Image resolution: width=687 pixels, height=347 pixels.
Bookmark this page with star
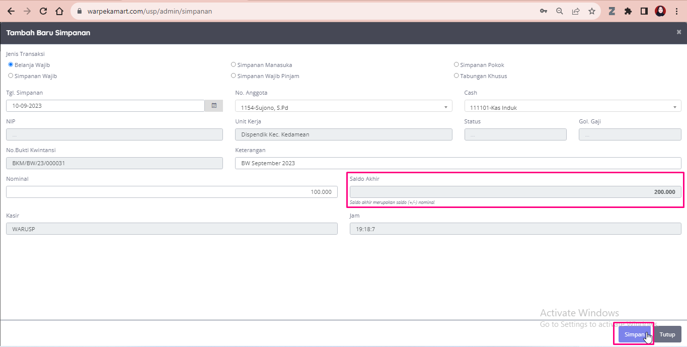tap(592, 11)
